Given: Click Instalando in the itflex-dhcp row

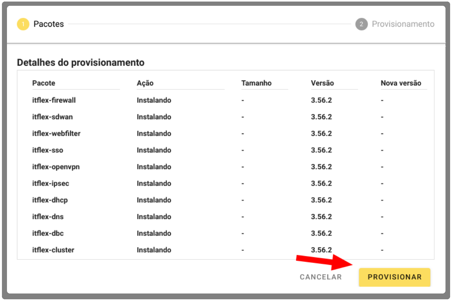Looking at the screenshot, I should coord(154,200).
